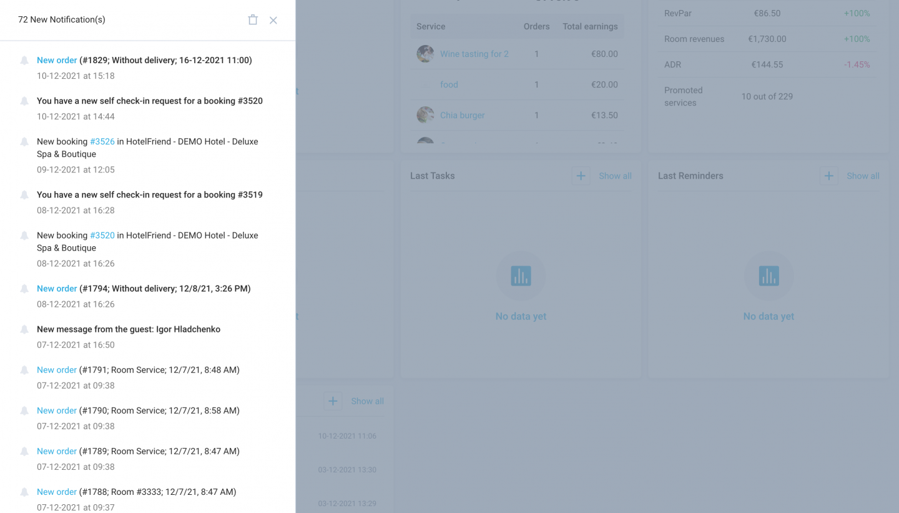Screen dimensions: 899x513
Task: Click bell icon beside booking #3520 check-in request
Action: (x=24, y=101)
